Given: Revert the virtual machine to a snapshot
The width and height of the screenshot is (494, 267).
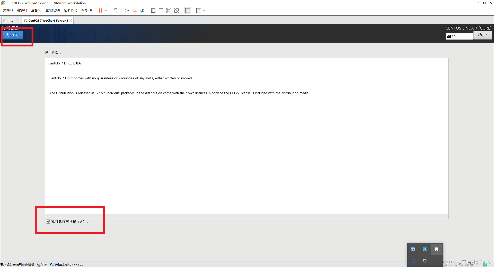Looking at the screenshot, I should (x=135, y=11).
